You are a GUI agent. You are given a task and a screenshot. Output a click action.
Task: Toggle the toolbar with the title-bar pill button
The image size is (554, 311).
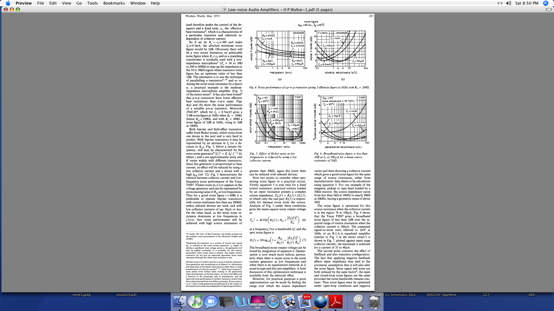coord(549,10)
